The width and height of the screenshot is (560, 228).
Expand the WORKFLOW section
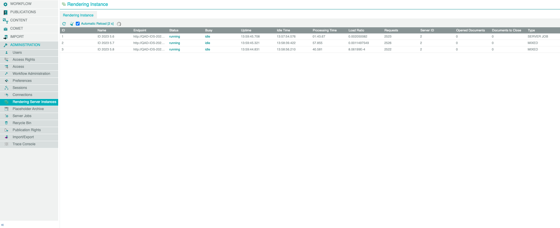pyautogui.click(x=21, y=4)
